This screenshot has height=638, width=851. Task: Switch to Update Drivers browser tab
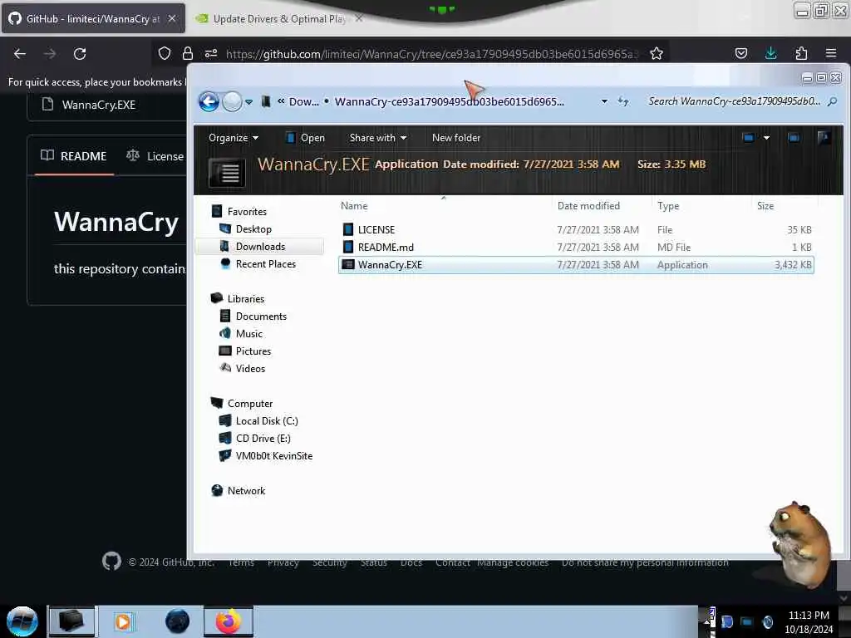[279, 18]
